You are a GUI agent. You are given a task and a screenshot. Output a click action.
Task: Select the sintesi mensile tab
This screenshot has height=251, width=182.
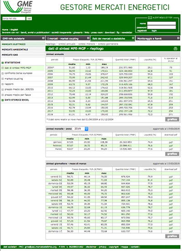click(87, 44)
